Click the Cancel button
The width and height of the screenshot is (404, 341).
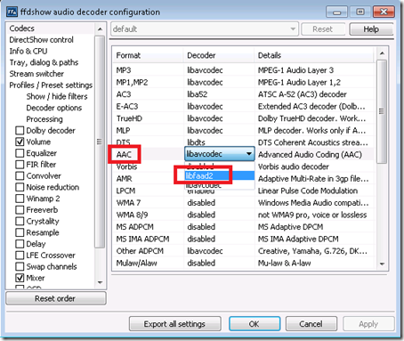pos(311,324)
